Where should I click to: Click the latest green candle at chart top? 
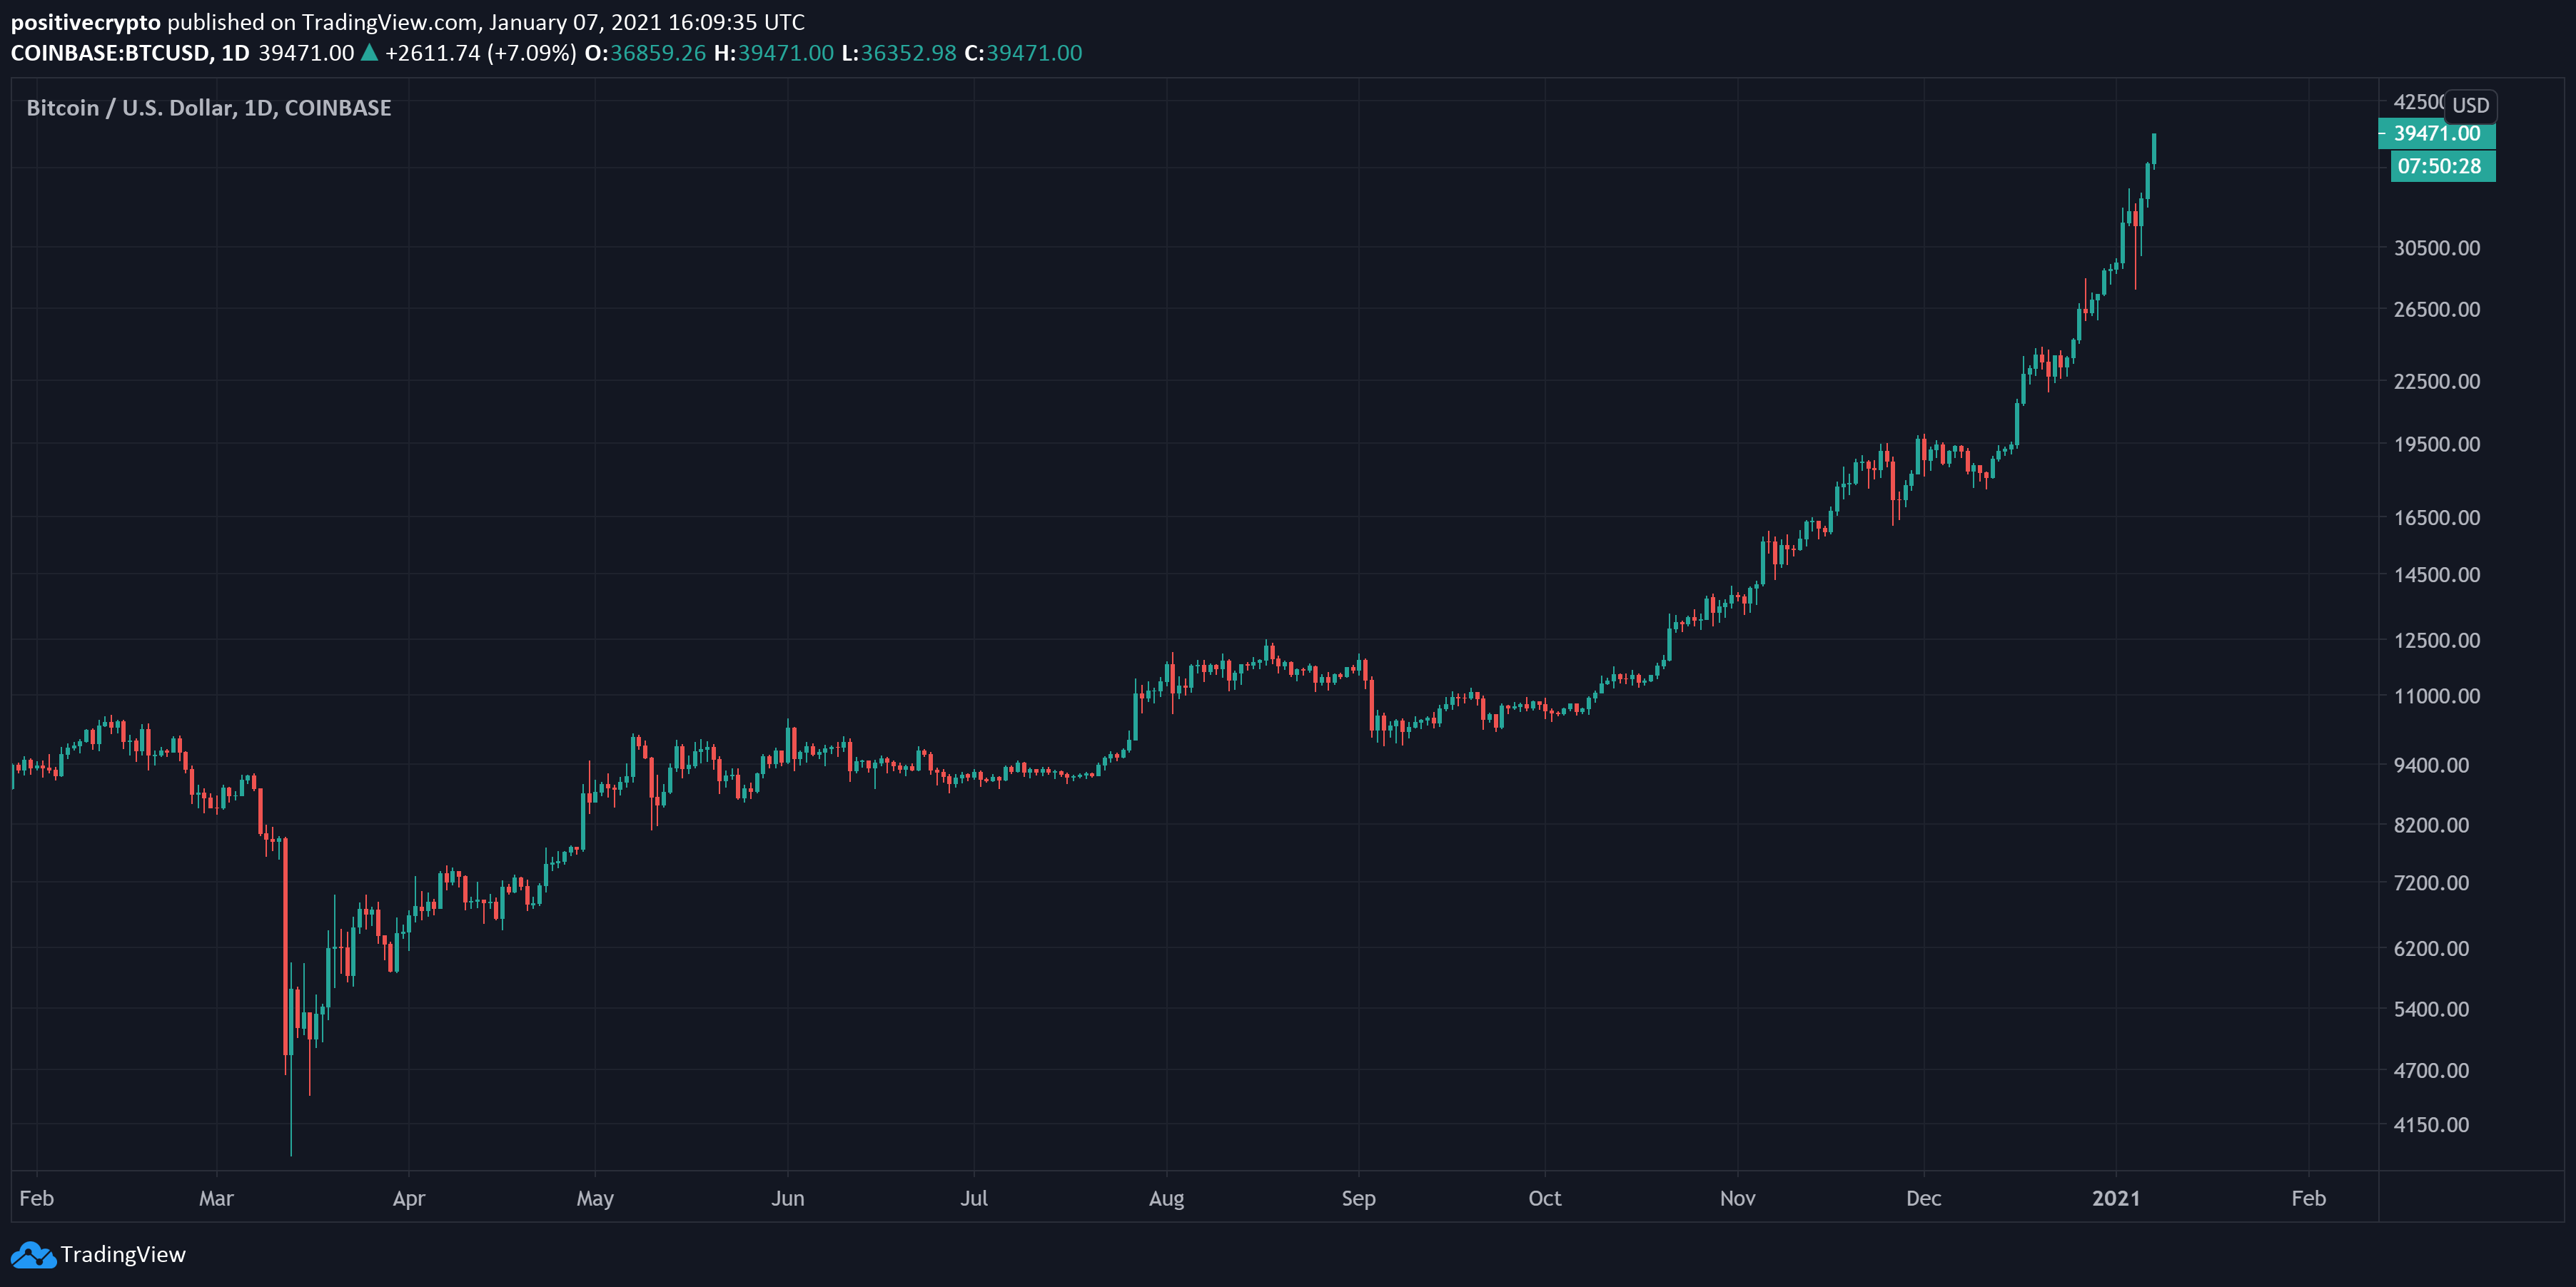click(2153, 148)
